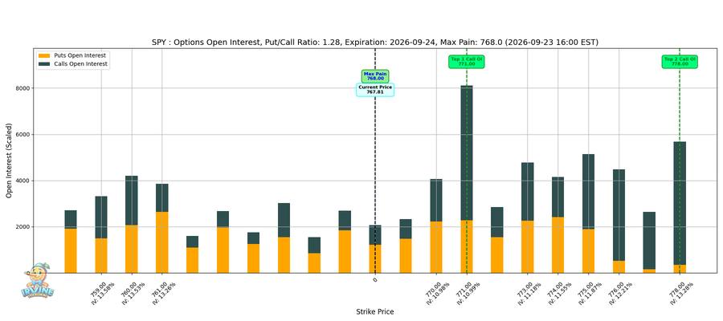
Task: Click the 'Top 1 Call OI 771.00' label
Action: [467, 62]
